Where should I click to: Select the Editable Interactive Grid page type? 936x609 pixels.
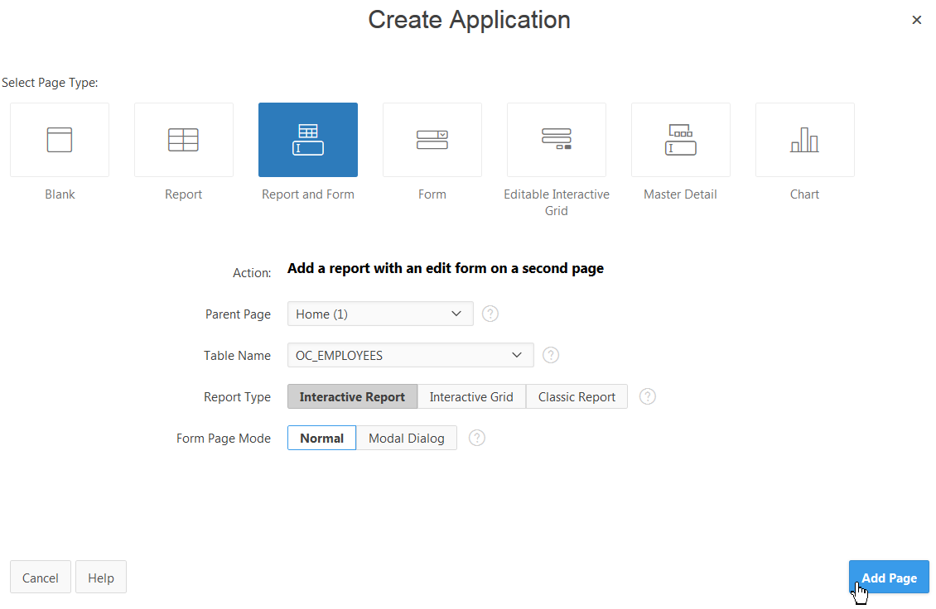(556, 139)
